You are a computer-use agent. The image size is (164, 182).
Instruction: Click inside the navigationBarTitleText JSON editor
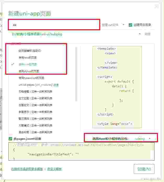coord(81,151)
